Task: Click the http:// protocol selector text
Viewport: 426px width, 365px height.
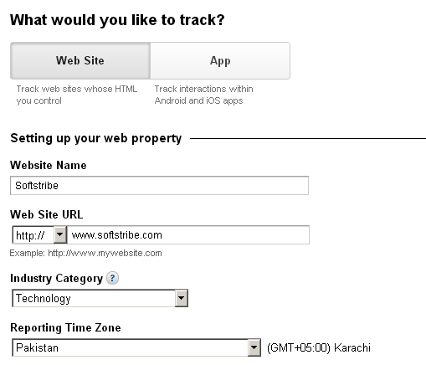Action: tap(30, 235)
